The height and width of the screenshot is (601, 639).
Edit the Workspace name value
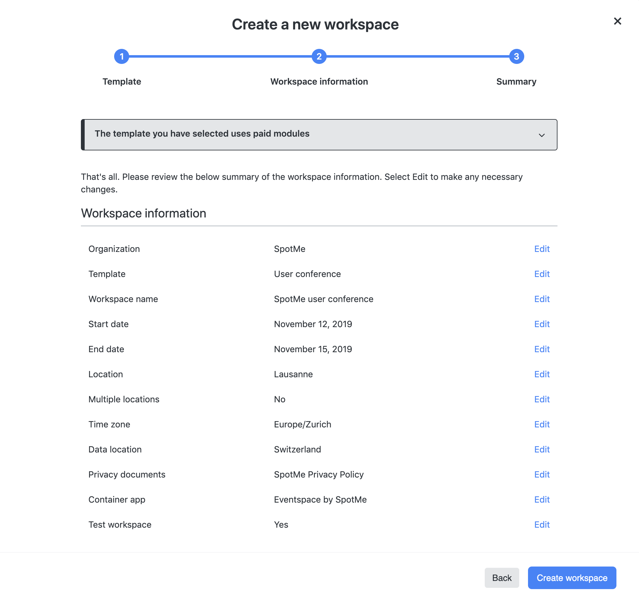[x=541, y=299]
